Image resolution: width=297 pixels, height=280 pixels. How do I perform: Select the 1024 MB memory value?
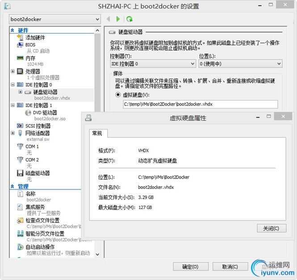(35, 64)
